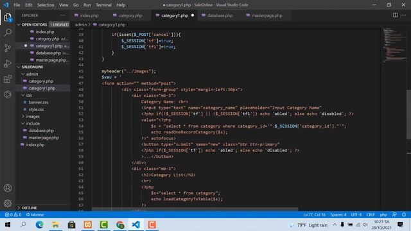The height and width of the screenshot is (231, 411).
Task: Collapse the css folder
Action: (23, 96)
